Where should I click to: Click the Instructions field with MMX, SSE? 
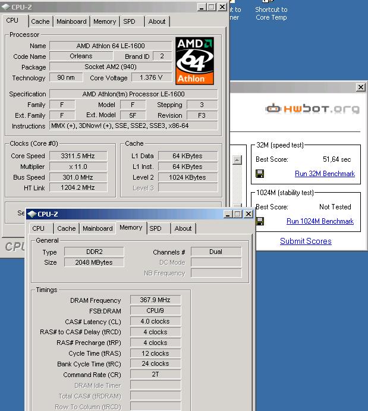134,126
